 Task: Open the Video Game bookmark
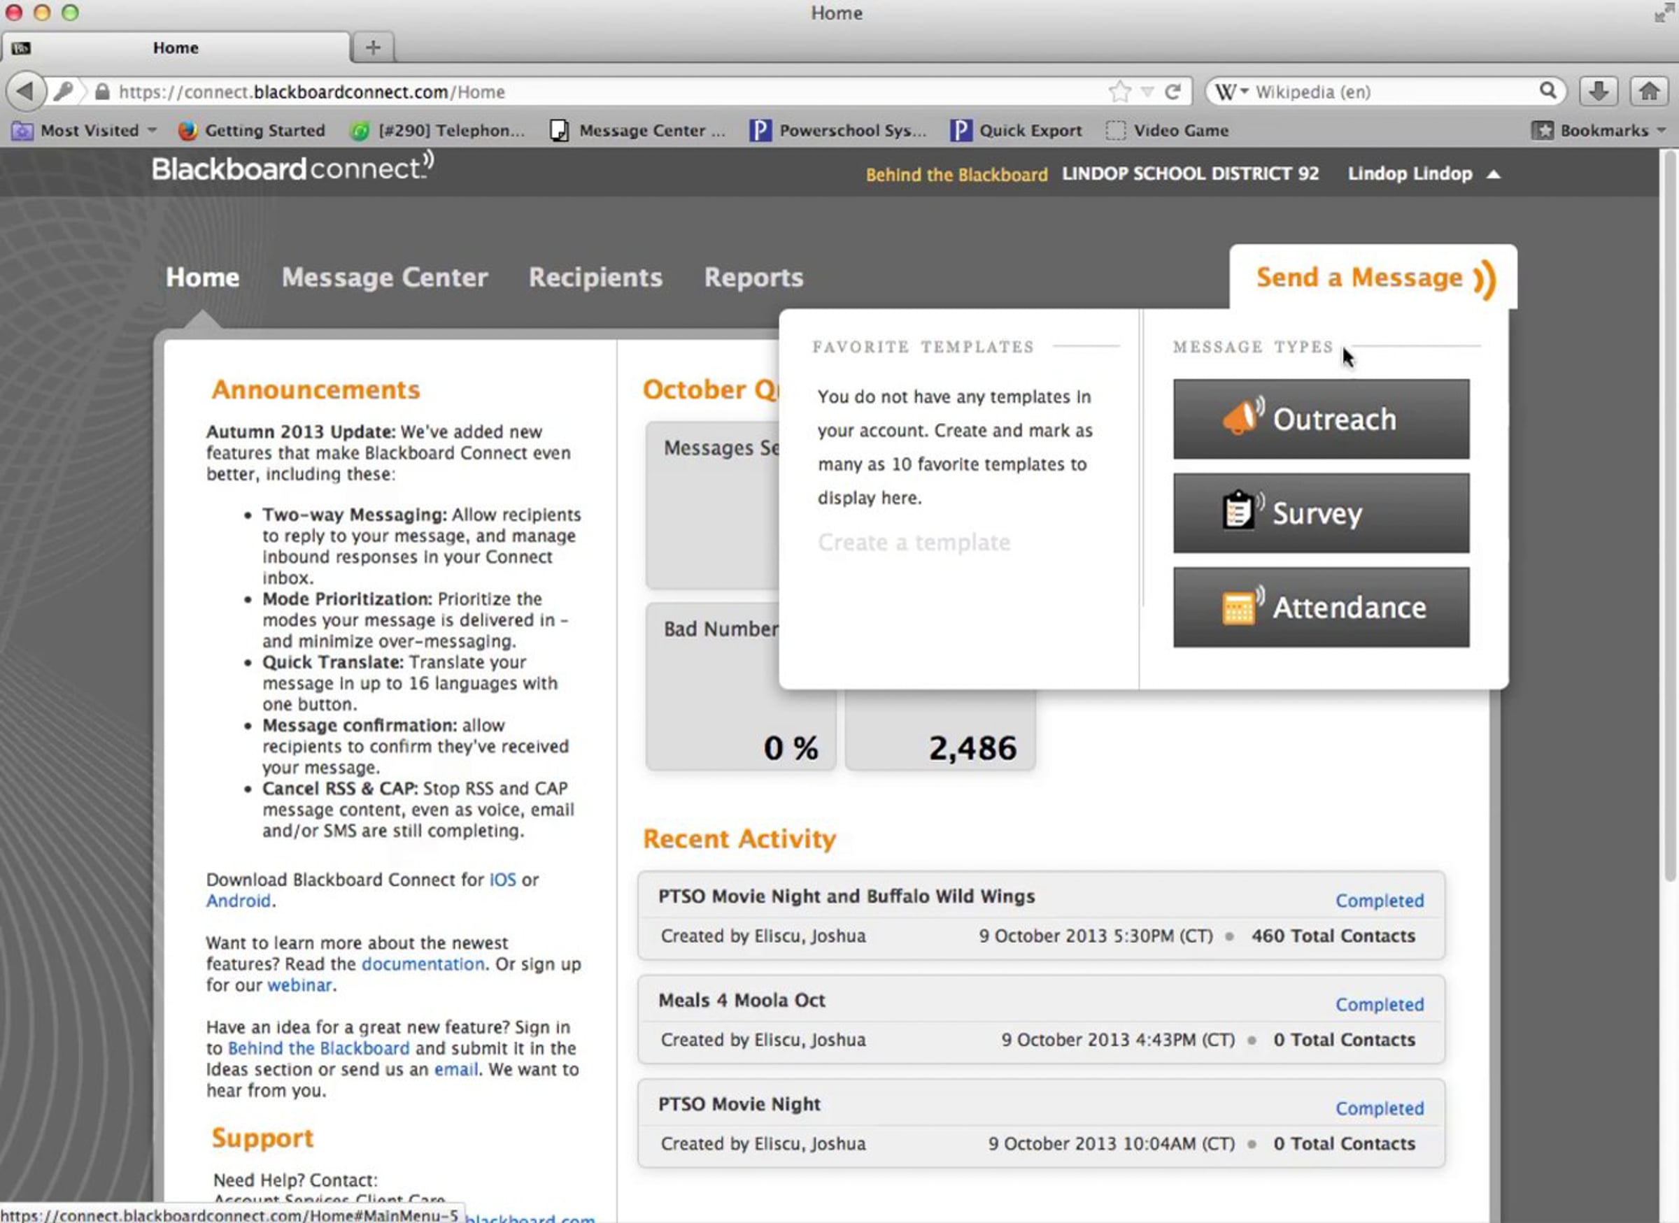tap(1167, 131)
